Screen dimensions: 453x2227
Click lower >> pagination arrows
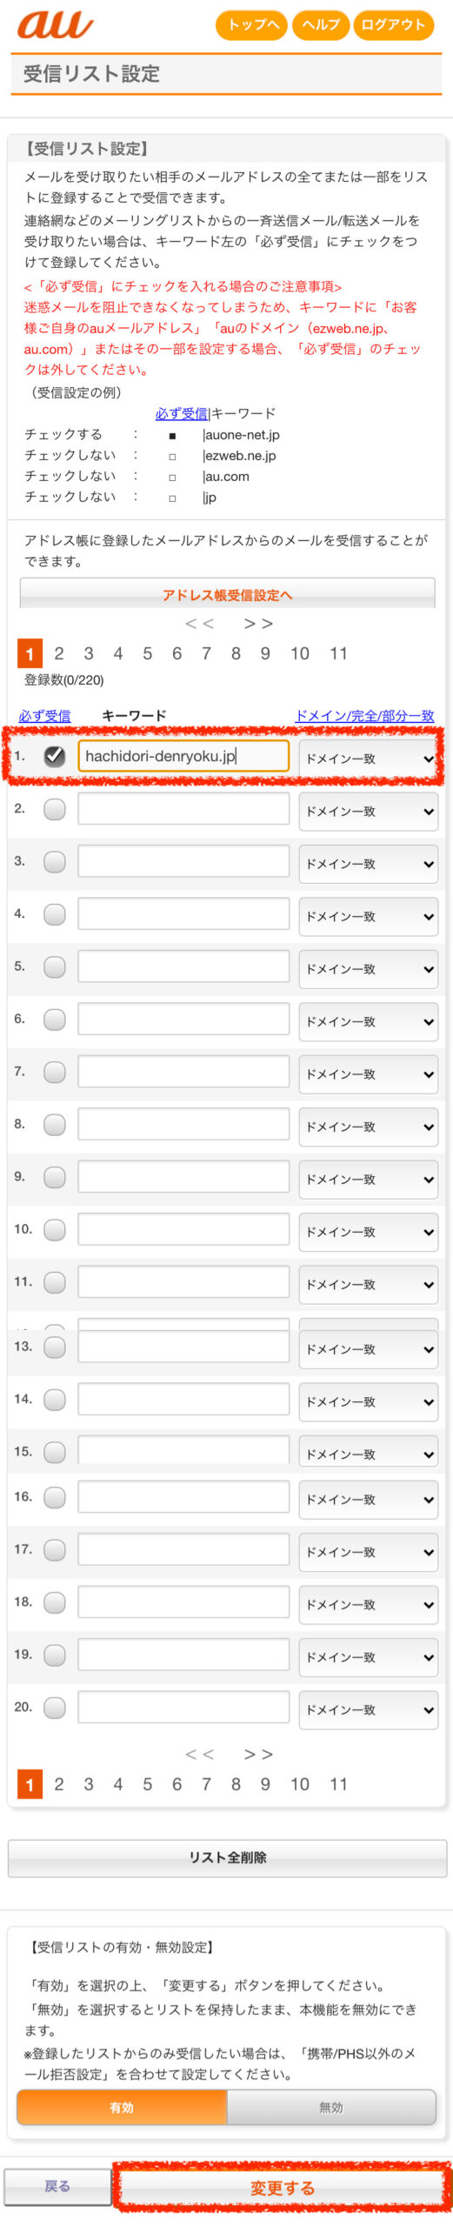click(x=258, y=1754)
